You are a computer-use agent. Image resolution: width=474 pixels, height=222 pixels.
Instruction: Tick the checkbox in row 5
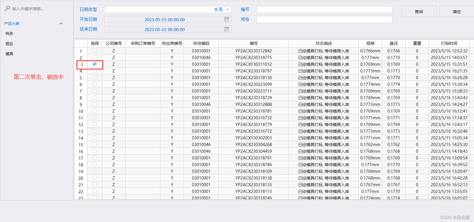coord(95,77)
